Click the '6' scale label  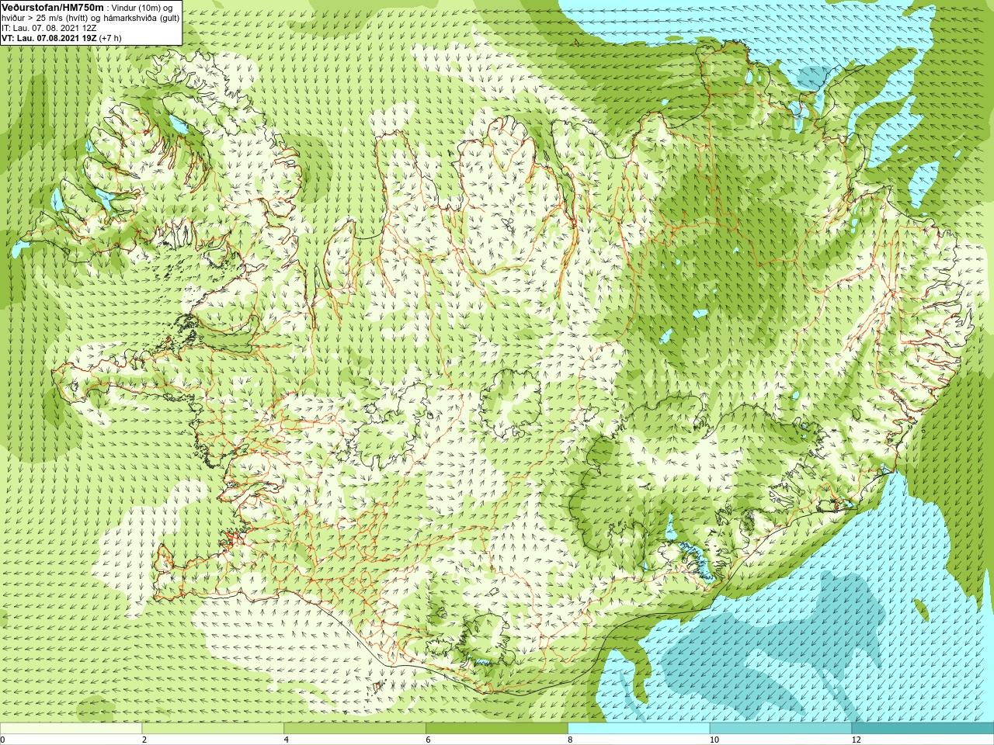429,740
